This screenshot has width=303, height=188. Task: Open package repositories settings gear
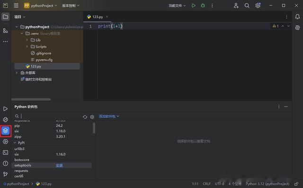[92, 117]
